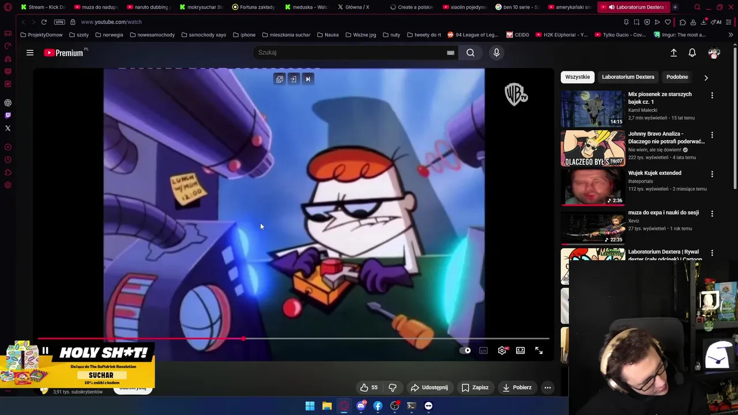738x415 pixels.
Task: Open the Opera menu logo
Action: [7, 7]
